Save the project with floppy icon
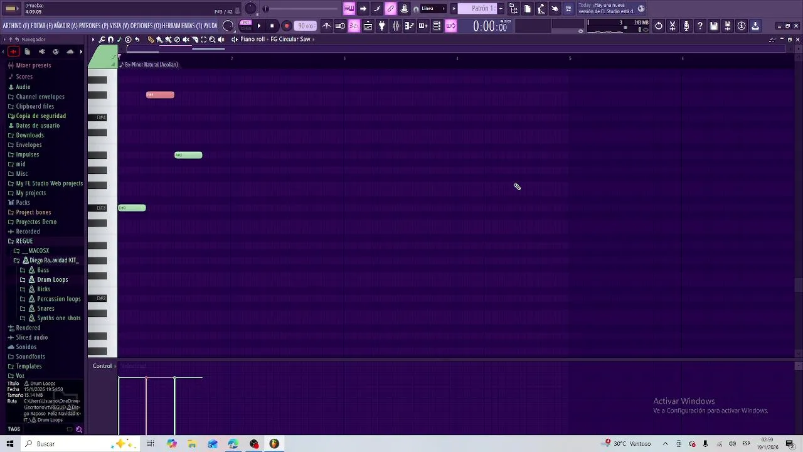 point(714,26)
